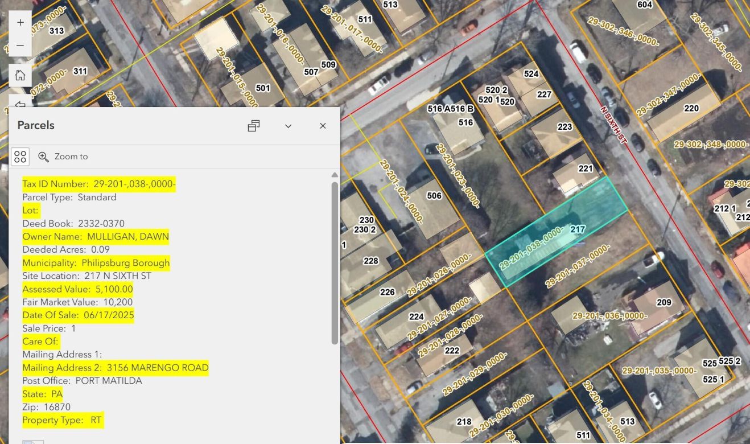This screenshot has width=750, height=444.
Task: Click the N SIXTH ST street label
Action: coord(613,124)
